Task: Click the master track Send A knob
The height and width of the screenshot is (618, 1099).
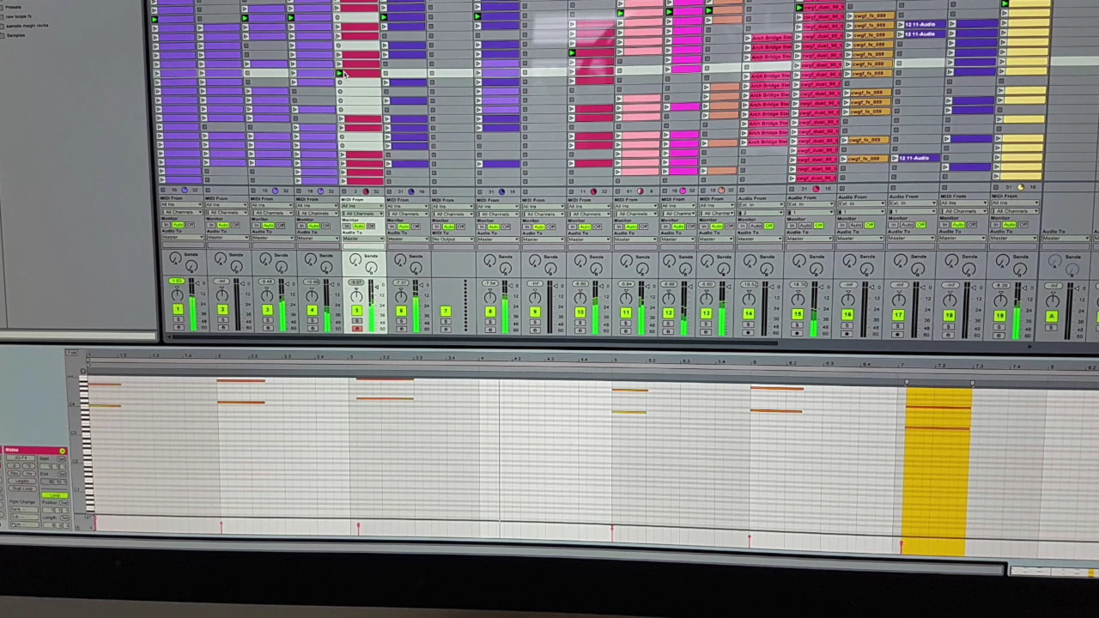Action: 1054,259
